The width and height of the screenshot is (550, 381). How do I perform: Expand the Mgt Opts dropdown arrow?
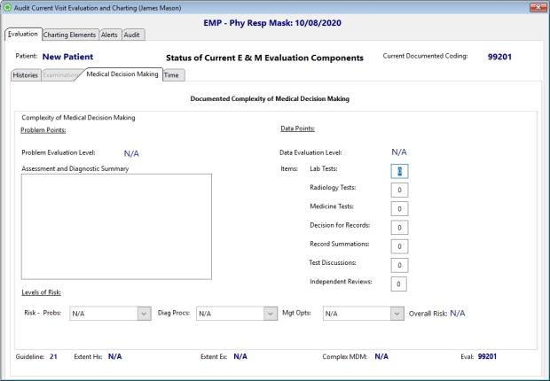click(397, 314)
